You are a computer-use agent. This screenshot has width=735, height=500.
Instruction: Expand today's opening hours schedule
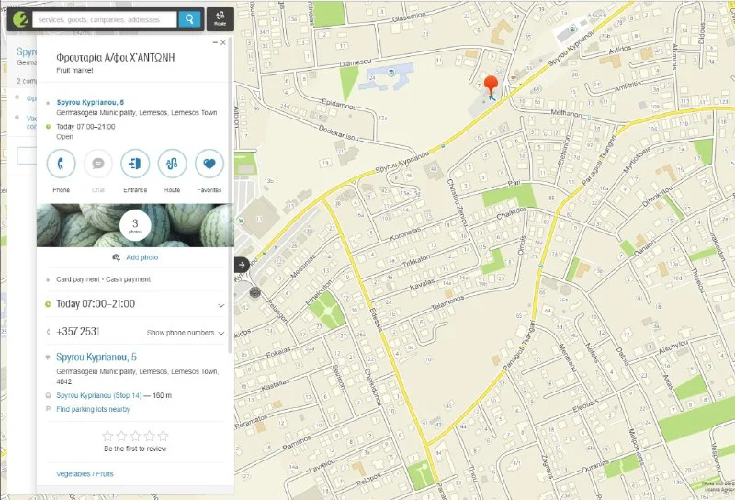(220, 304)
